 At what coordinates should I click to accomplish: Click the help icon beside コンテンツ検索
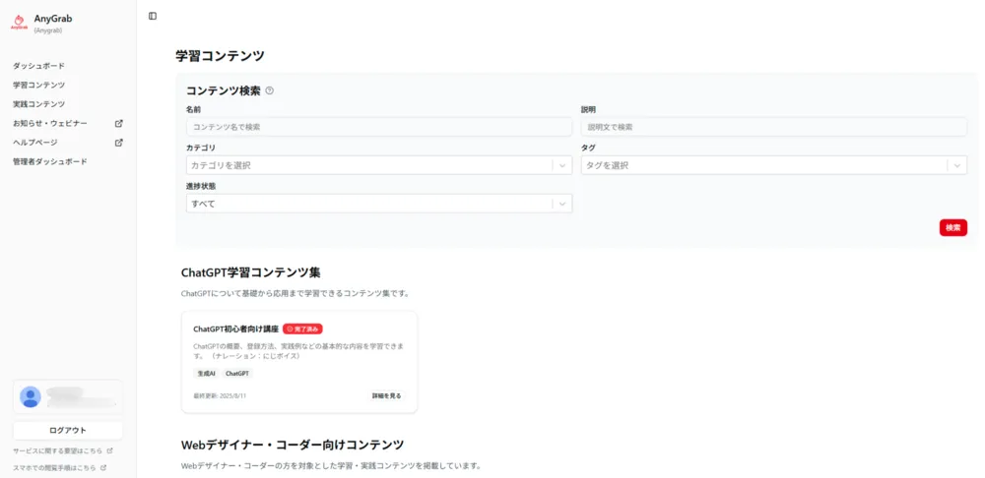click(270, 90)
